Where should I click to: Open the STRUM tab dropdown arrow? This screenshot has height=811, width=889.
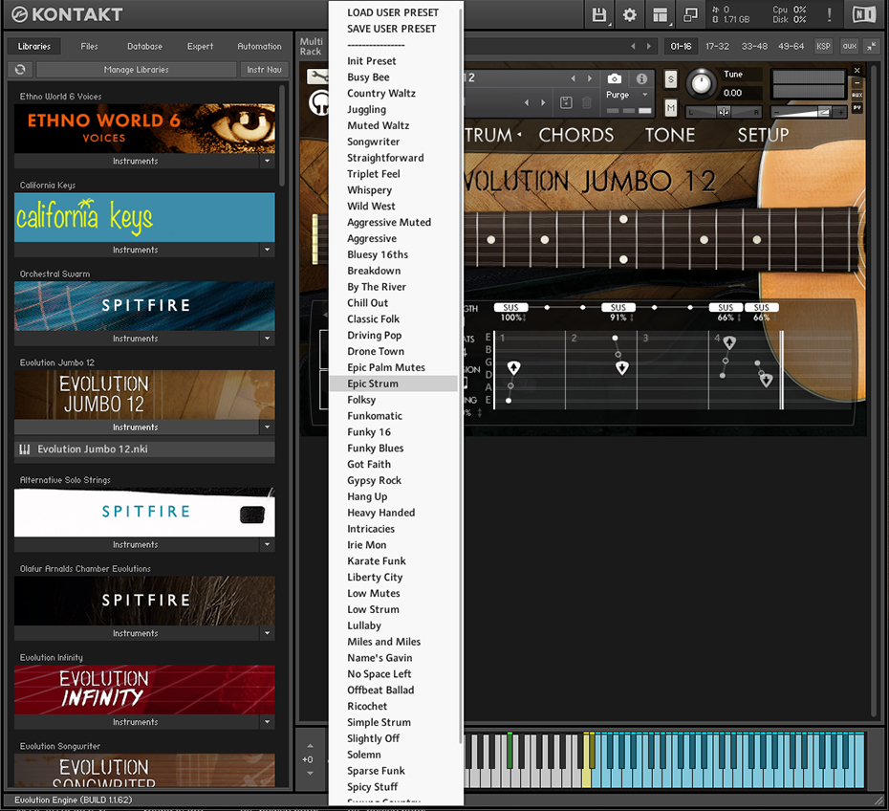pos(519,135)
